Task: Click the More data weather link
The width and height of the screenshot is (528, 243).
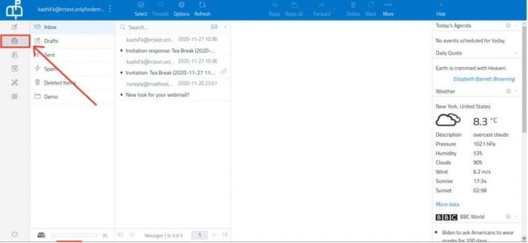Action: [447, 204]
